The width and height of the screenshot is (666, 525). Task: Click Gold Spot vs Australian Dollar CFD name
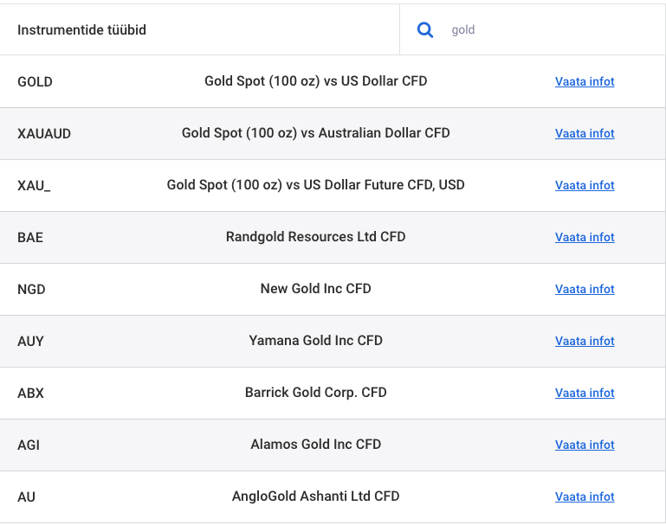pos(315,132)
